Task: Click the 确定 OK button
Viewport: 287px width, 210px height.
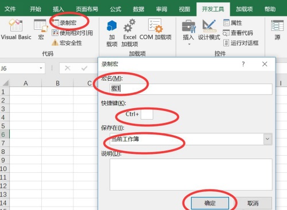Action: [210, 203]
